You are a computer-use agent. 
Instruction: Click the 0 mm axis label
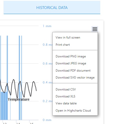(47, 120)
